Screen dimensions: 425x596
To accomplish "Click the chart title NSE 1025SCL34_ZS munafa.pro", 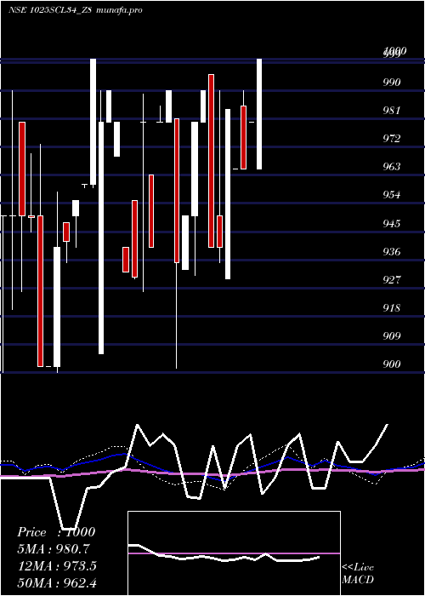I will 76,10.
